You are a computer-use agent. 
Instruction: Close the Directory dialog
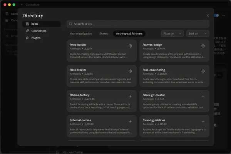click(x=208, y=15)
